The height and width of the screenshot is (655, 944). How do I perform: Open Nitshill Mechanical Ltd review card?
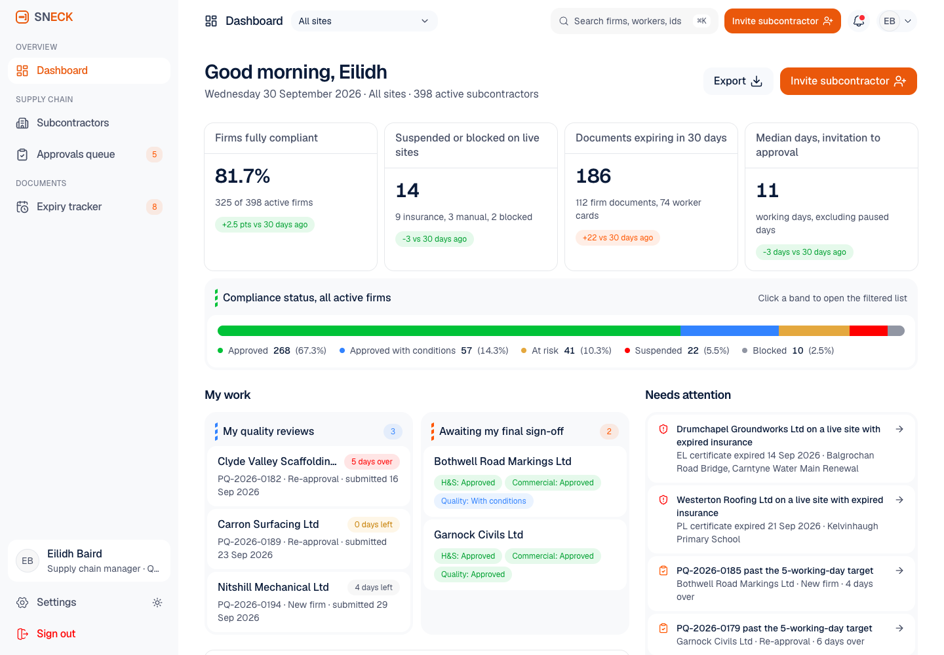[x=309, y=602]
